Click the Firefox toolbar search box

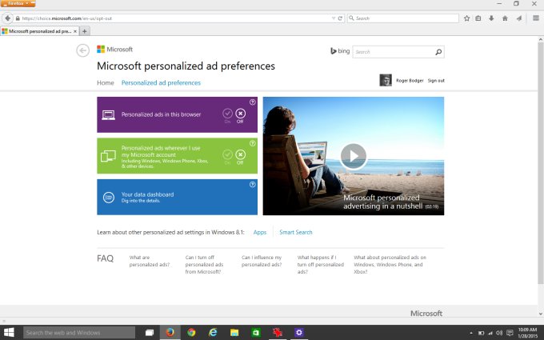(x=403, y=18)
